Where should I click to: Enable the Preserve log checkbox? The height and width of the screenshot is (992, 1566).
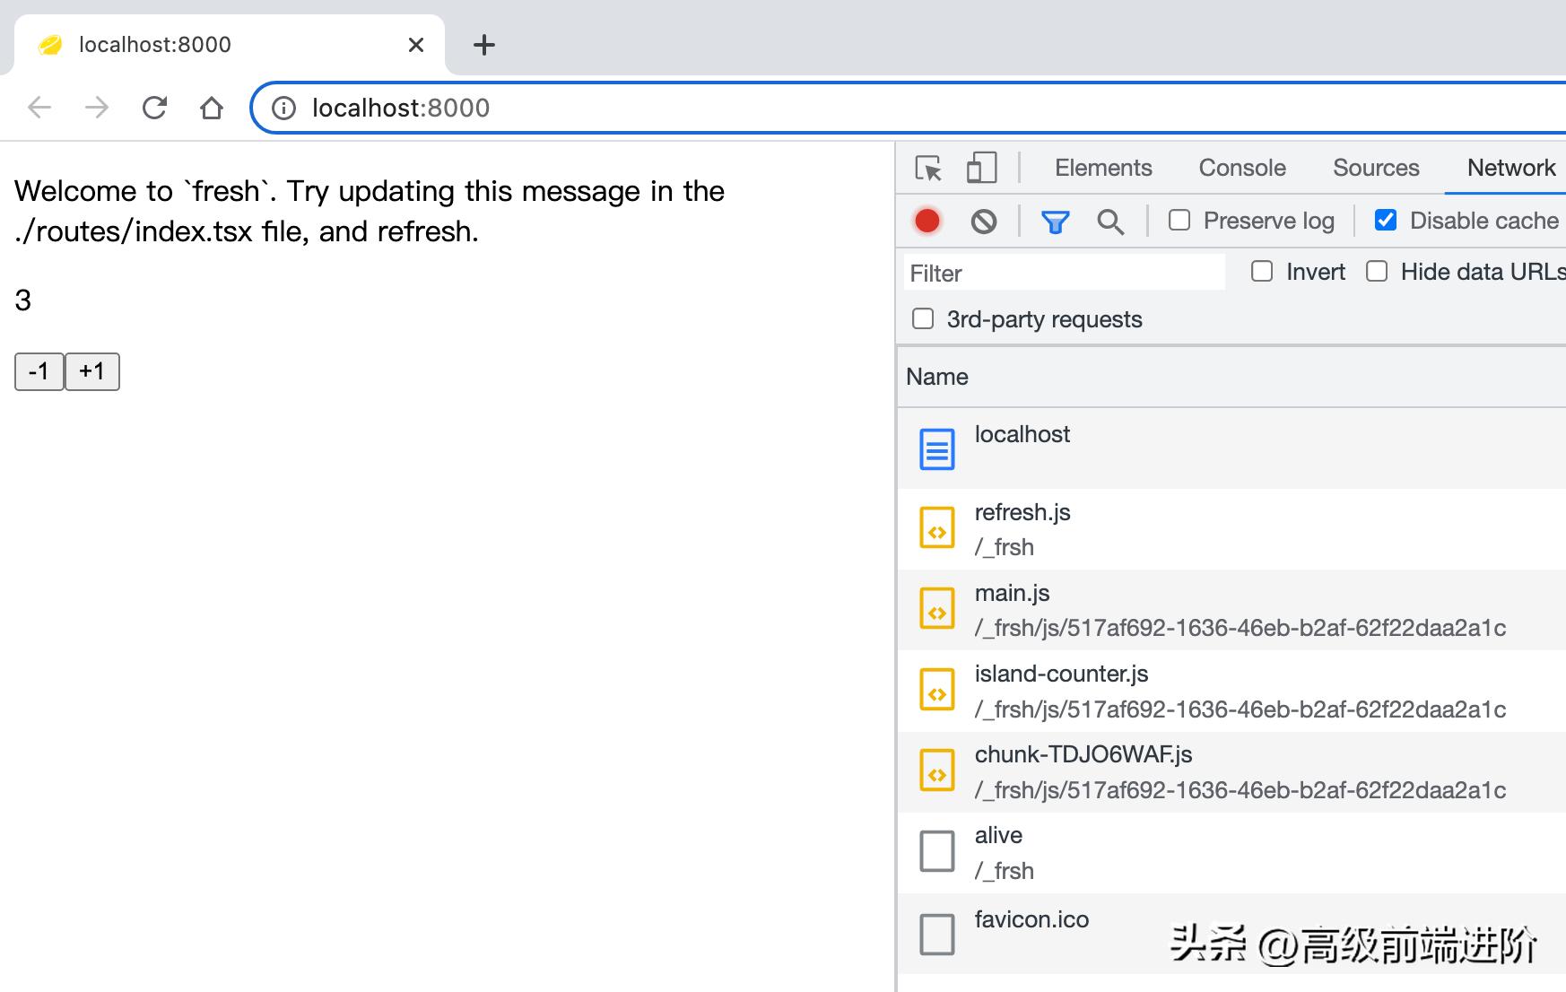point(1179,220)
